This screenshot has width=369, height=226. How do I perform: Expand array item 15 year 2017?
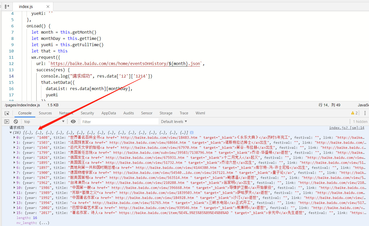click(14, 213)
